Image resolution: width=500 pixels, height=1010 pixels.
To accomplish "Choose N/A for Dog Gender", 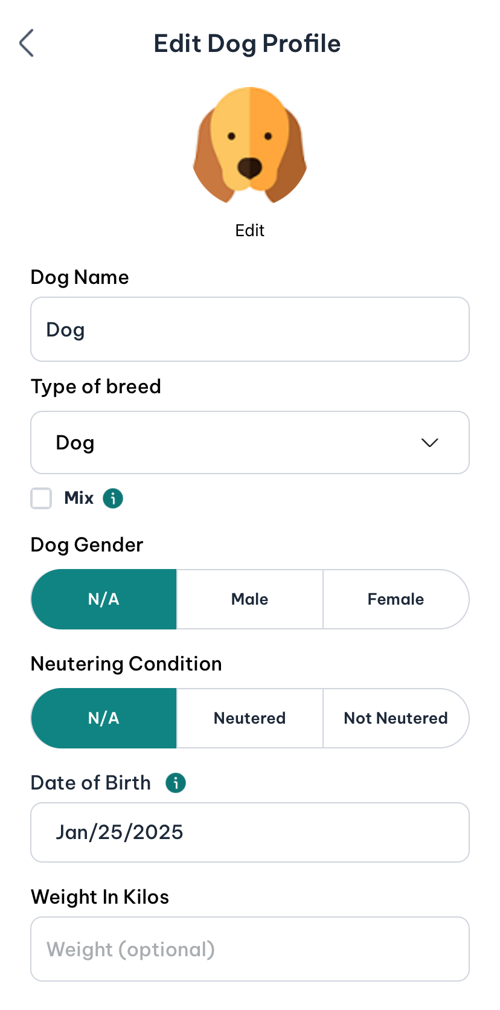I will point(104,599).
